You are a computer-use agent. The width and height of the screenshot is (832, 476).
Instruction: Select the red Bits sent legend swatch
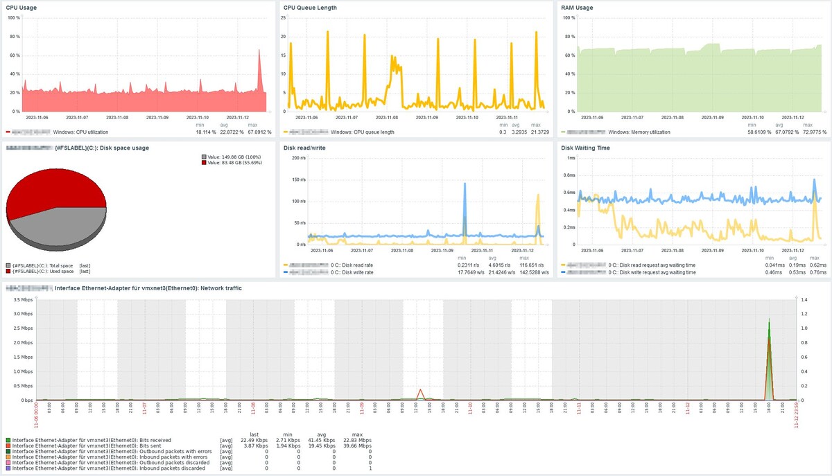pos(8,446)
